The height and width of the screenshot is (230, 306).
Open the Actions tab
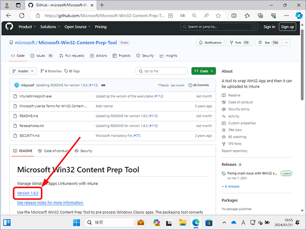click(x=99, y=56)
